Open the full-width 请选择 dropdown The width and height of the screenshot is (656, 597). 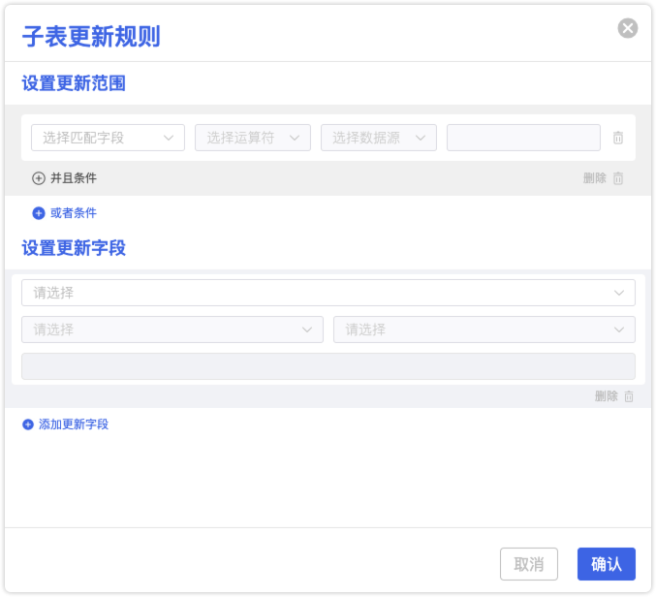point(328,293)
